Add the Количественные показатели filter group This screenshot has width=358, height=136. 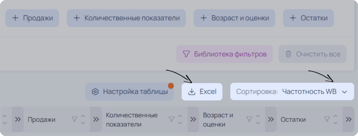[126, 18]
